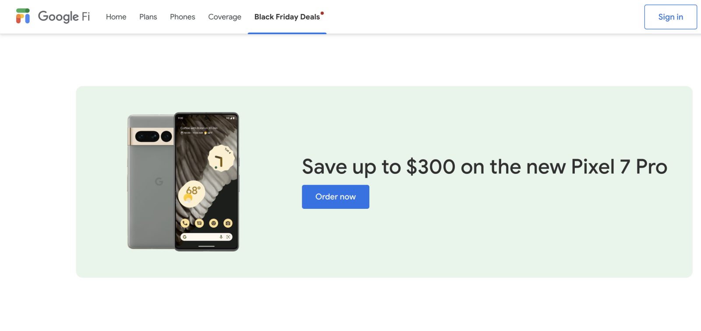The height and width of the screenshot is (331, 701).
Task: Click the phone dialer icon on the Pixel screen
Action: (185, 223)
